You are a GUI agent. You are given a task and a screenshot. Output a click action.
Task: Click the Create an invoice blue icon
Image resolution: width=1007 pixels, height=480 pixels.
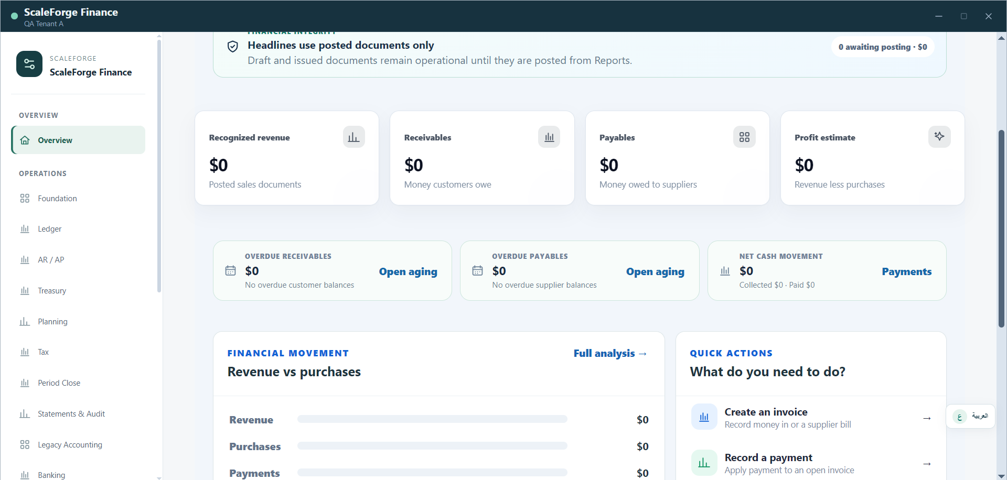(x=704, y=417)
